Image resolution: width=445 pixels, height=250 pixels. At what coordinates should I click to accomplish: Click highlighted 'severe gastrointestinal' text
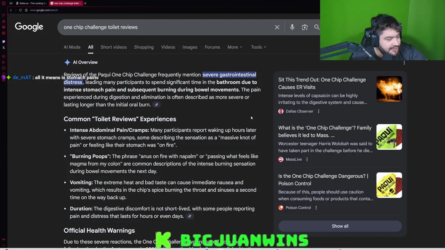click(x=229, y=75)
